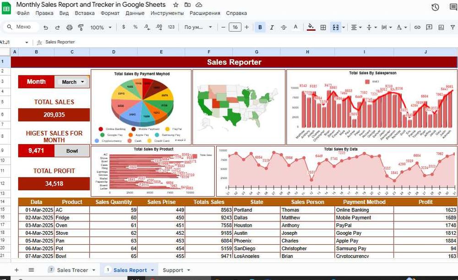This screenshot has height=280, width=458.
Task: Click cell containing Portland
Action: pyautogui.click(x=256, y=210)
